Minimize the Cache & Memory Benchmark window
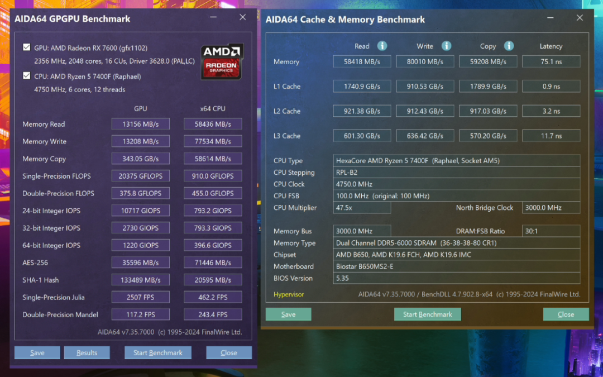 pyautogui.click(x=551, y=18)
